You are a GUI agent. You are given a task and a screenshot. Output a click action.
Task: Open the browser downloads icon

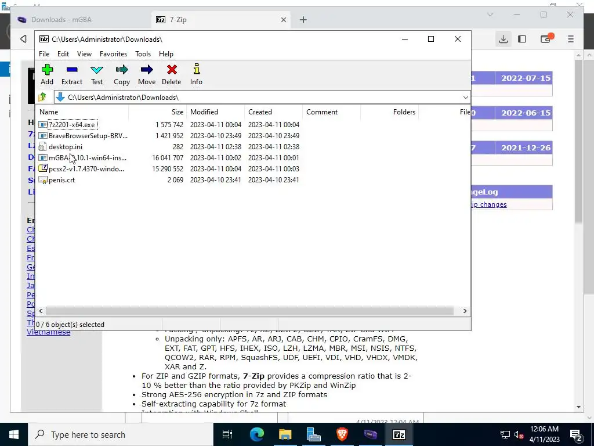[503, 39]
